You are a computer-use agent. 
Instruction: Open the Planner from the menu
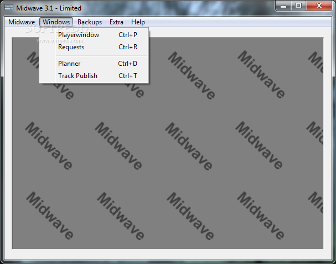[94, 64]
